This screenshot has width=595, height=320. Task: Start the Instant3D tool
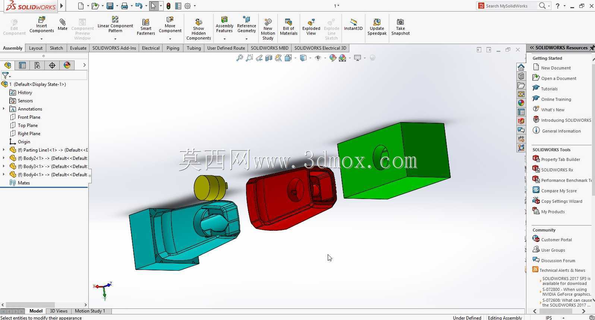tap(353, 25)
